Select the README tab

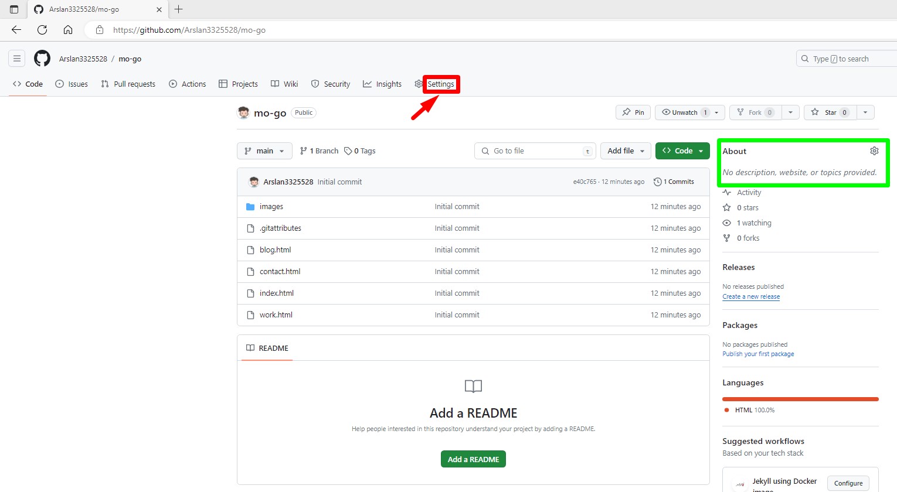267,348
